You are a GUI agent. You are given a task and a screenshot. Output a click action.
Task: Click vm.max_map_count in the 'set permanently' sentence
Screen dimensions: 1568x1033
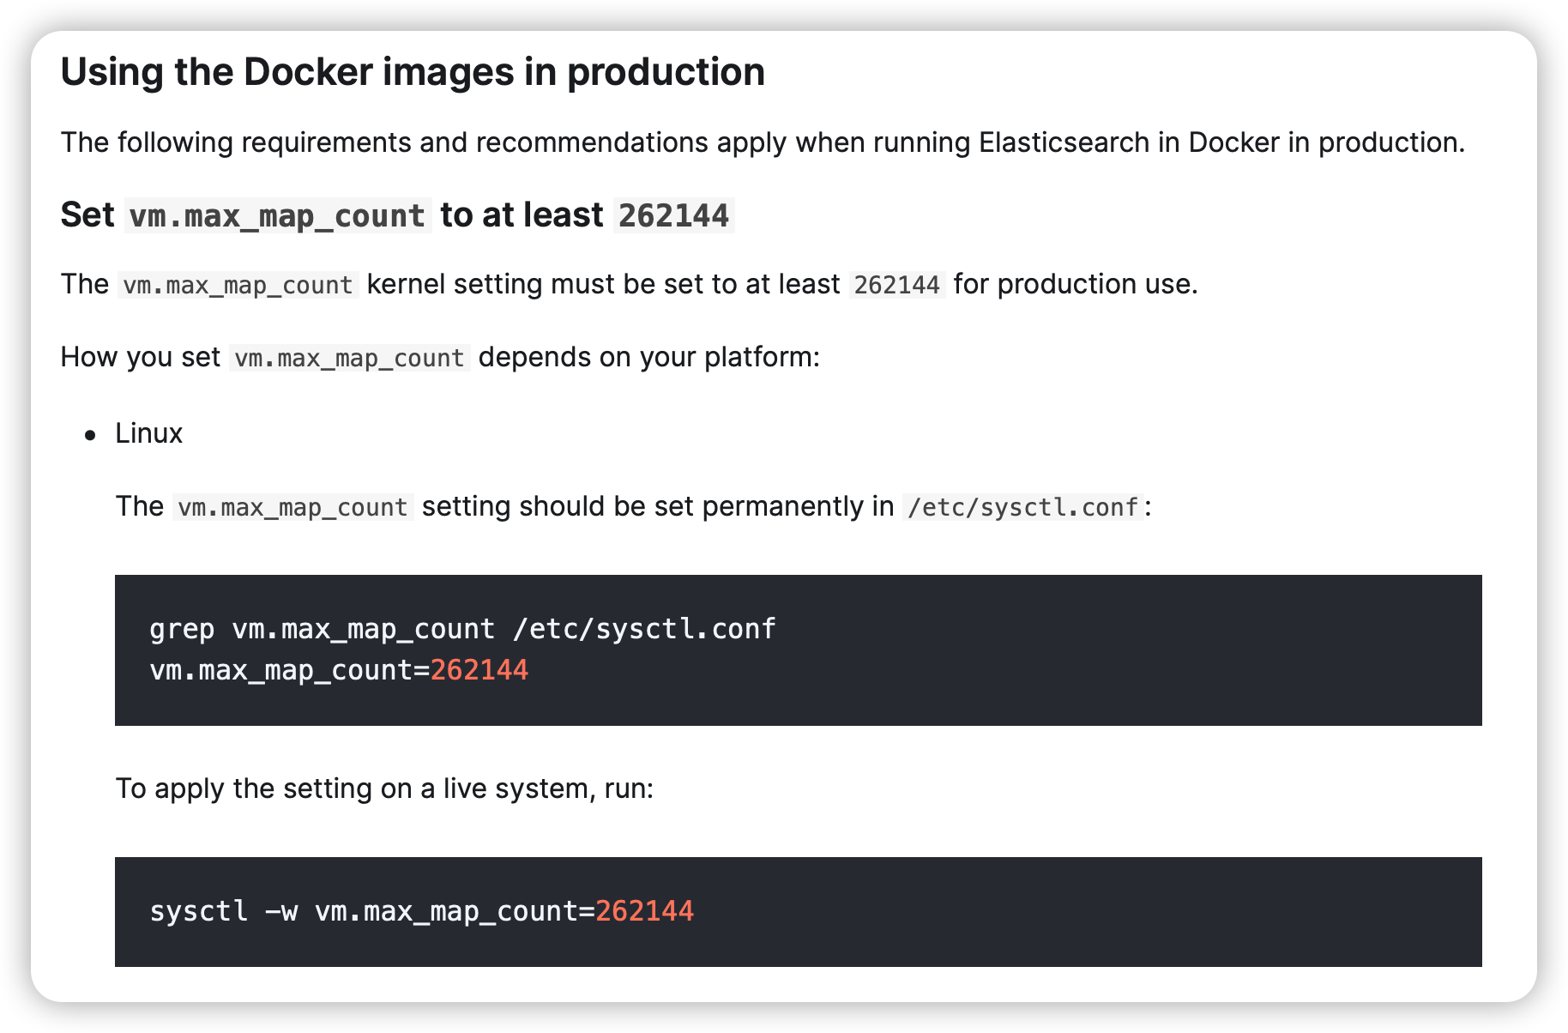(x=292, y=507)
